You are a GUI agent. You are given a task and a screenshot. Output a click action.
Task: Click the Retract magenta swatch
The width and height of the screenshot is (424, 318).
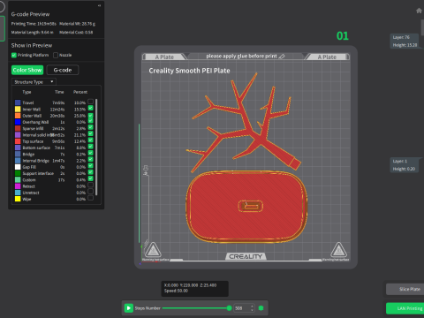click(x=18, y=186)
